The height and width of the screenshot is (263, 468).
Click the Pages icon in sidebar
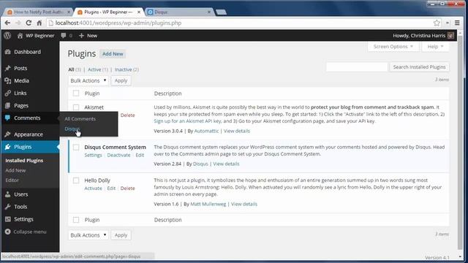coord(8,105)
